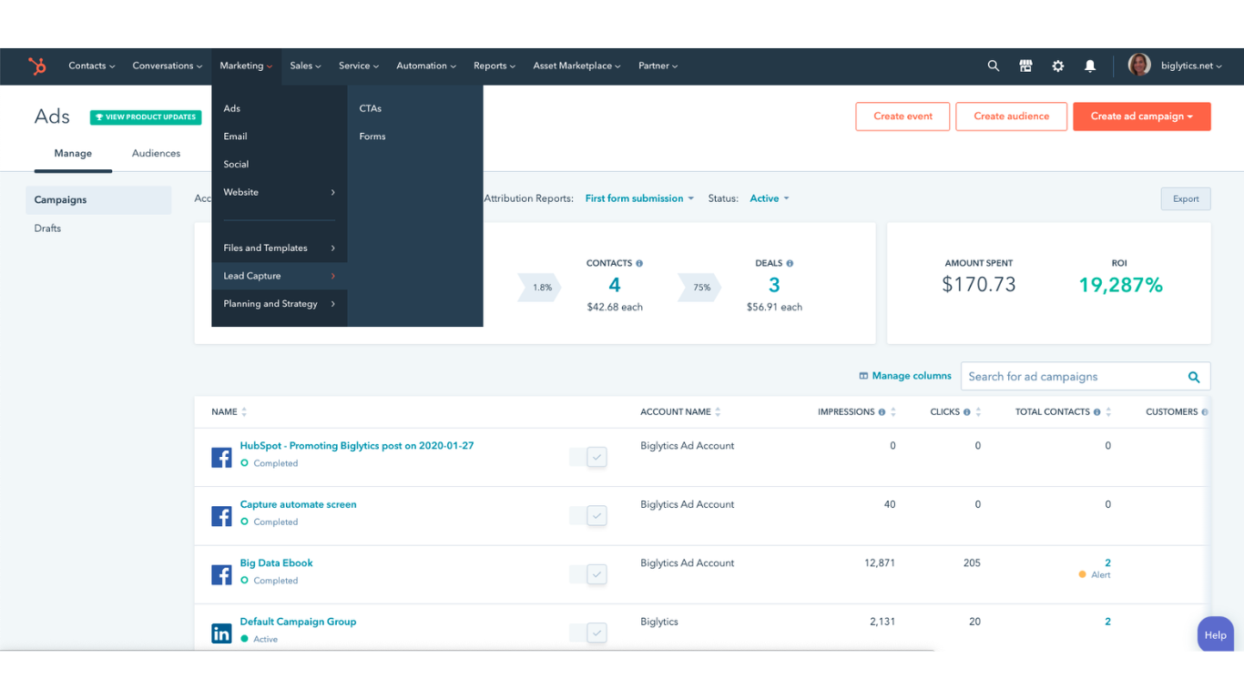
Task: Click Create ad campaign button
Action: pyautogui.click(x=1142, y=116)
